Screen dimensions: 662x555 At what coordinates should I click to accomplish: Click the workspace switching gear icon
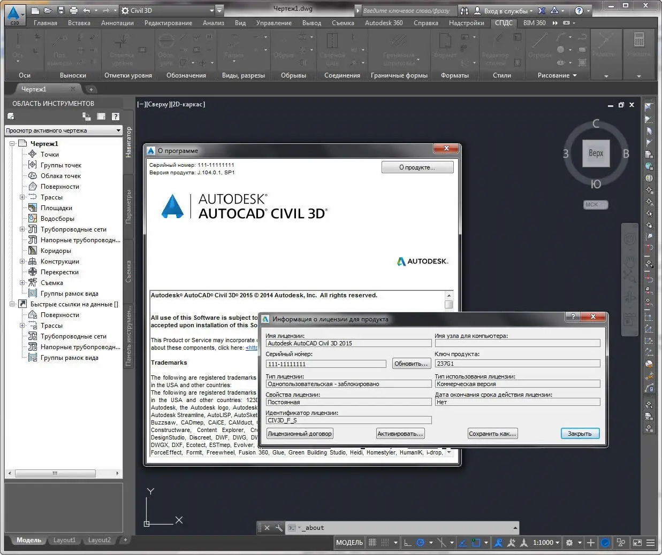(x=569, y=543)
